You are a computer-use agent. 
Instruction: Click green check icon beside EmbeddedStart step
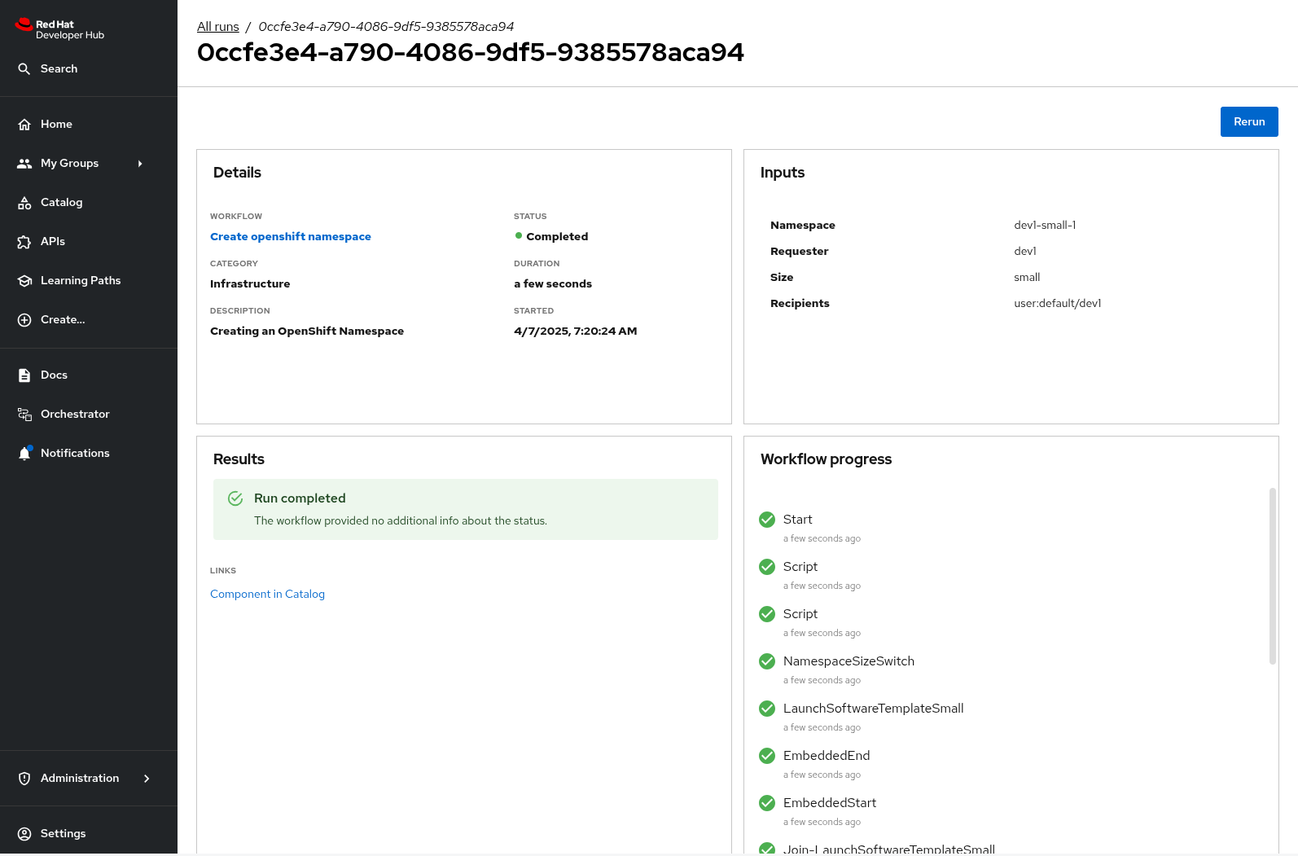[767, 803]
